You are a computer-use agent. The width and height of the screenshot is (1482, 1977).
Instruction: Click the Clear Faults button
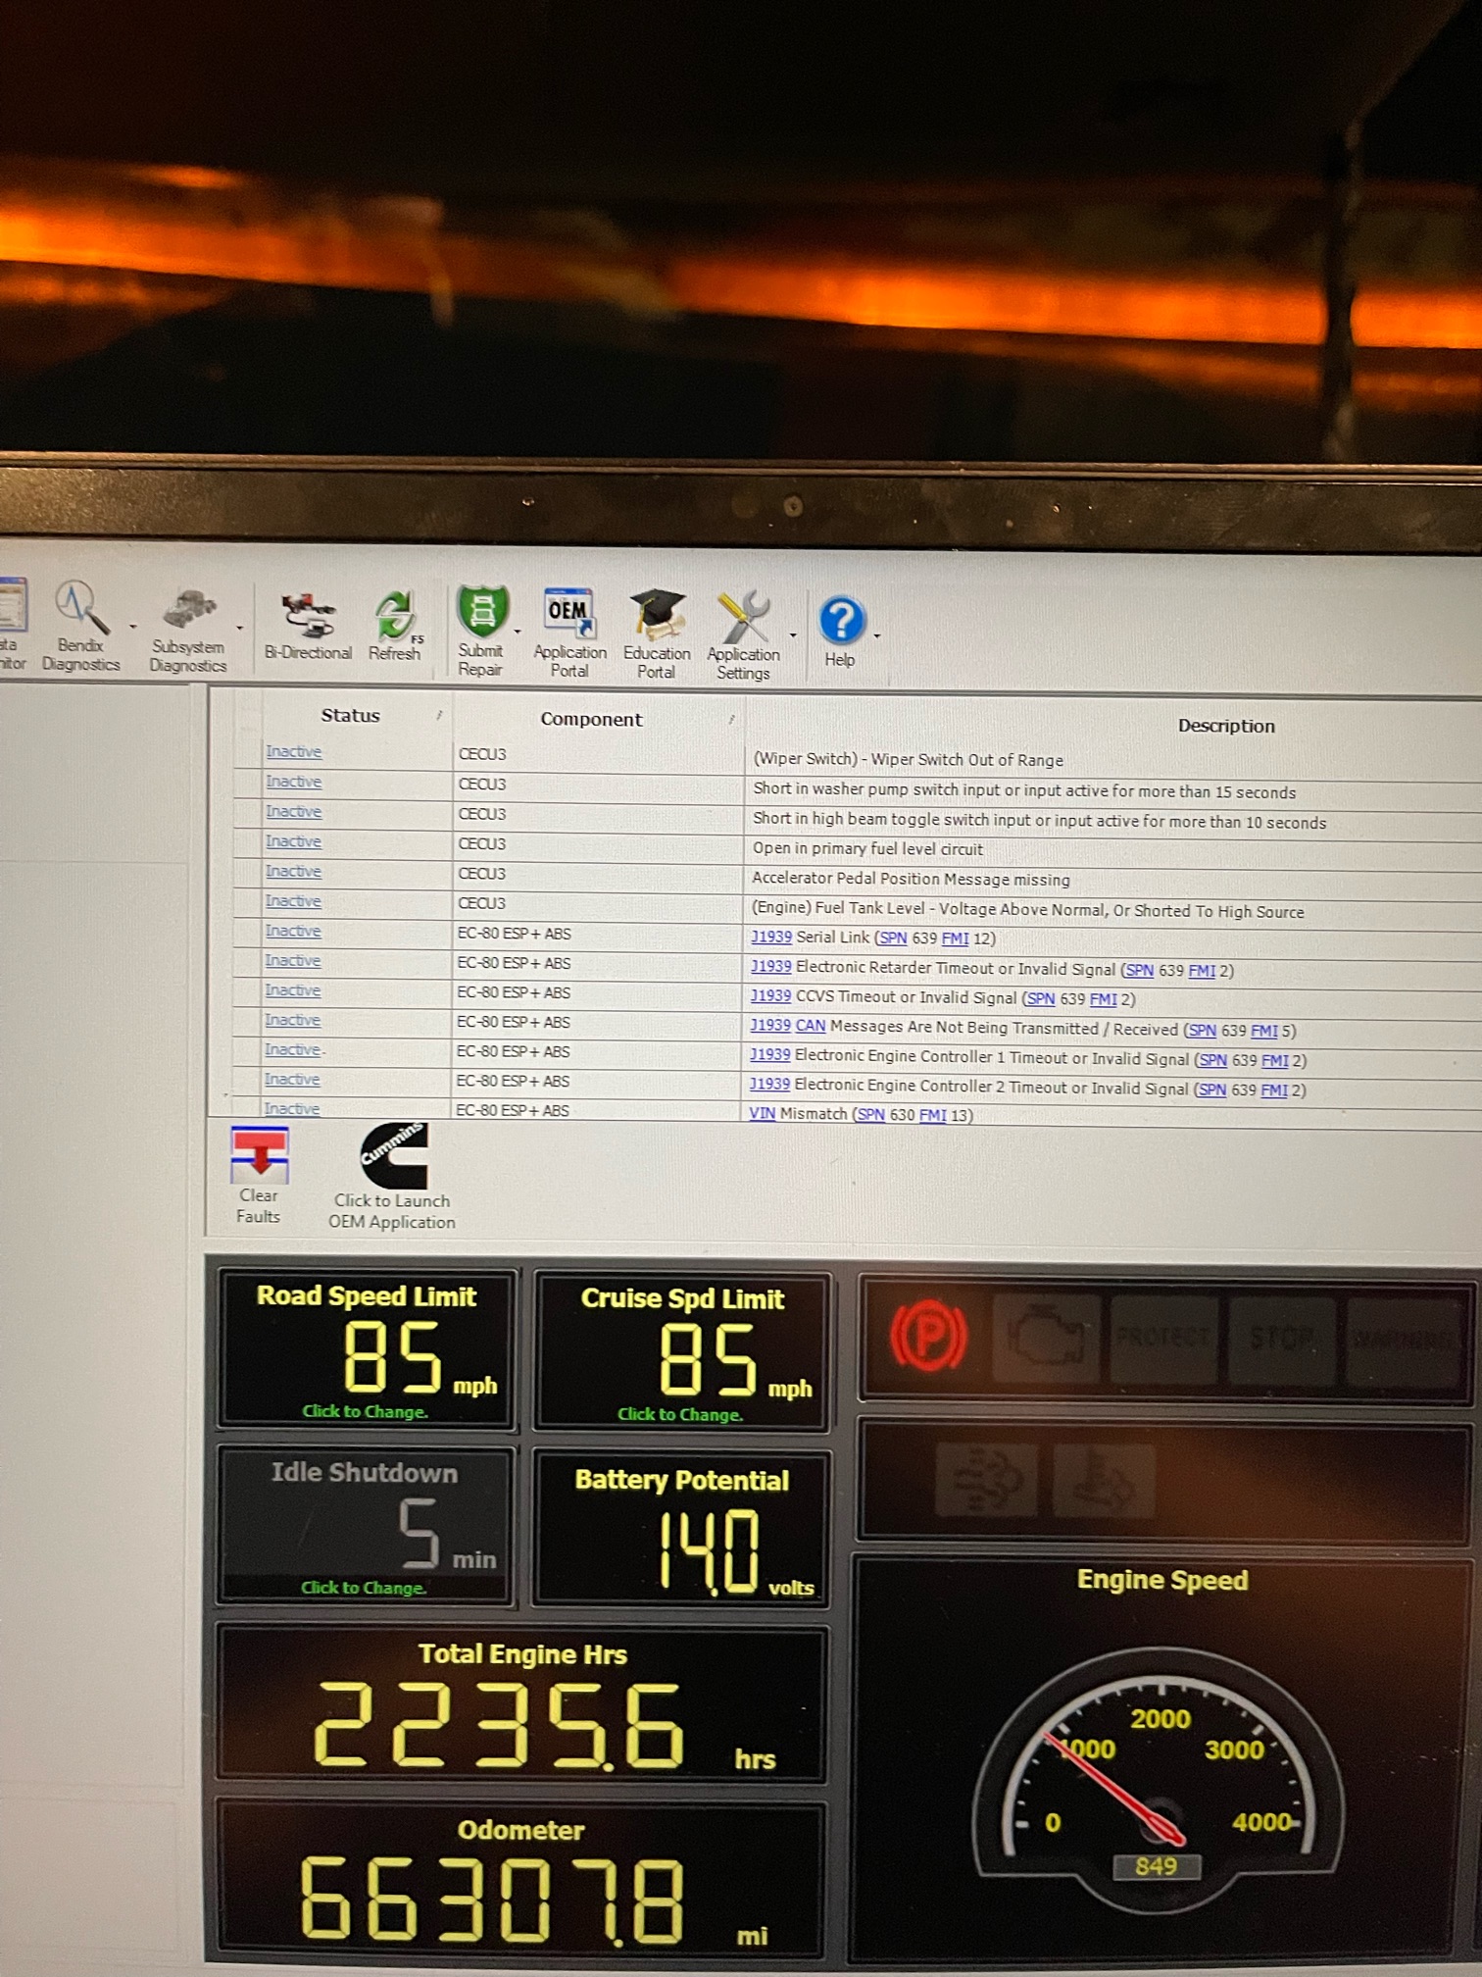[x=259, y=1175]
